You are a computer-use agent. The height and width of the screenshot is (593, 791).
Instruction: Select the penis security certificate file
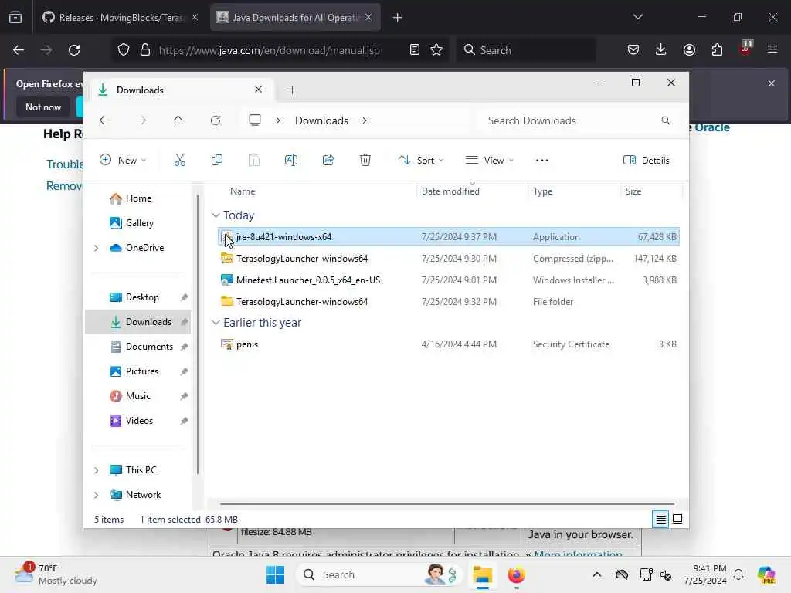coord(449,344)
